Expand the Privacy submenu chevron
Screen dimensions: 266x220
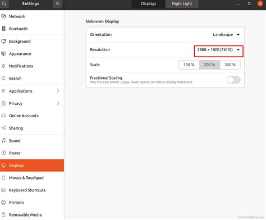tap(58, 103)
